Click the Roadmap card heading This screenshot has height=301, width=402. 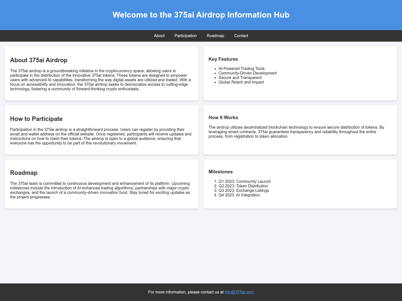(24, 173)
